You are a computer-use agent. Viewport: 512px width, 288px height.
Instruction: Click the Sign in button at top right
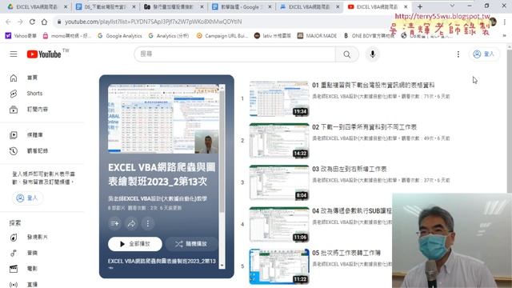coord(483,54)
